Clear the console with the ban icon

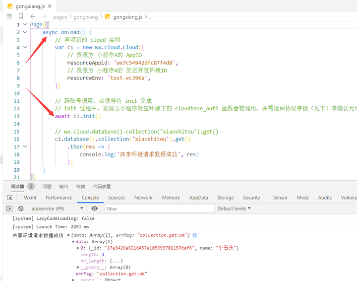click(21, 209)
